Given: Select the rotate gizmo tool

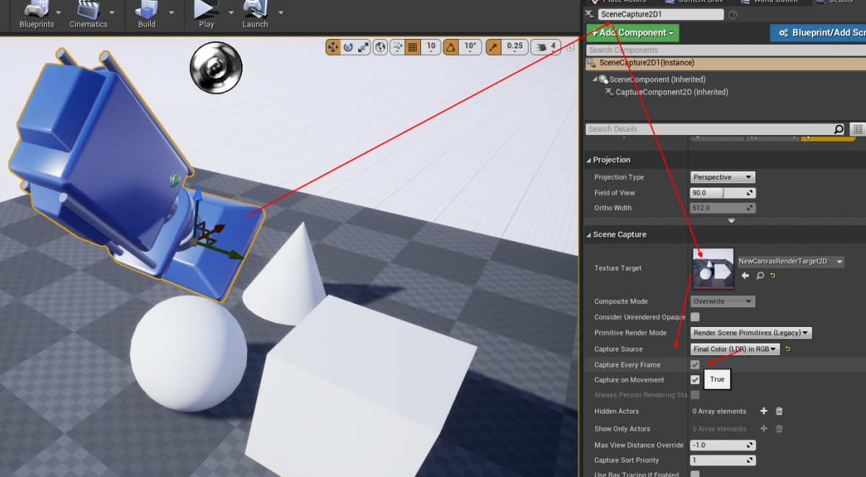Looking at the screenshot, I should pos(348,47).
